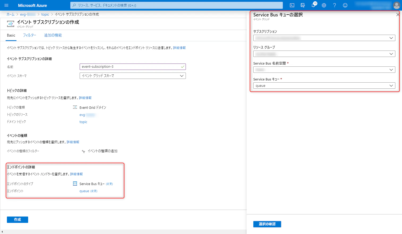The width and height of the screenshot is (402, 234).
Task: Change the queue endpoint via (変更) link
Action: (x=94, y=191)
